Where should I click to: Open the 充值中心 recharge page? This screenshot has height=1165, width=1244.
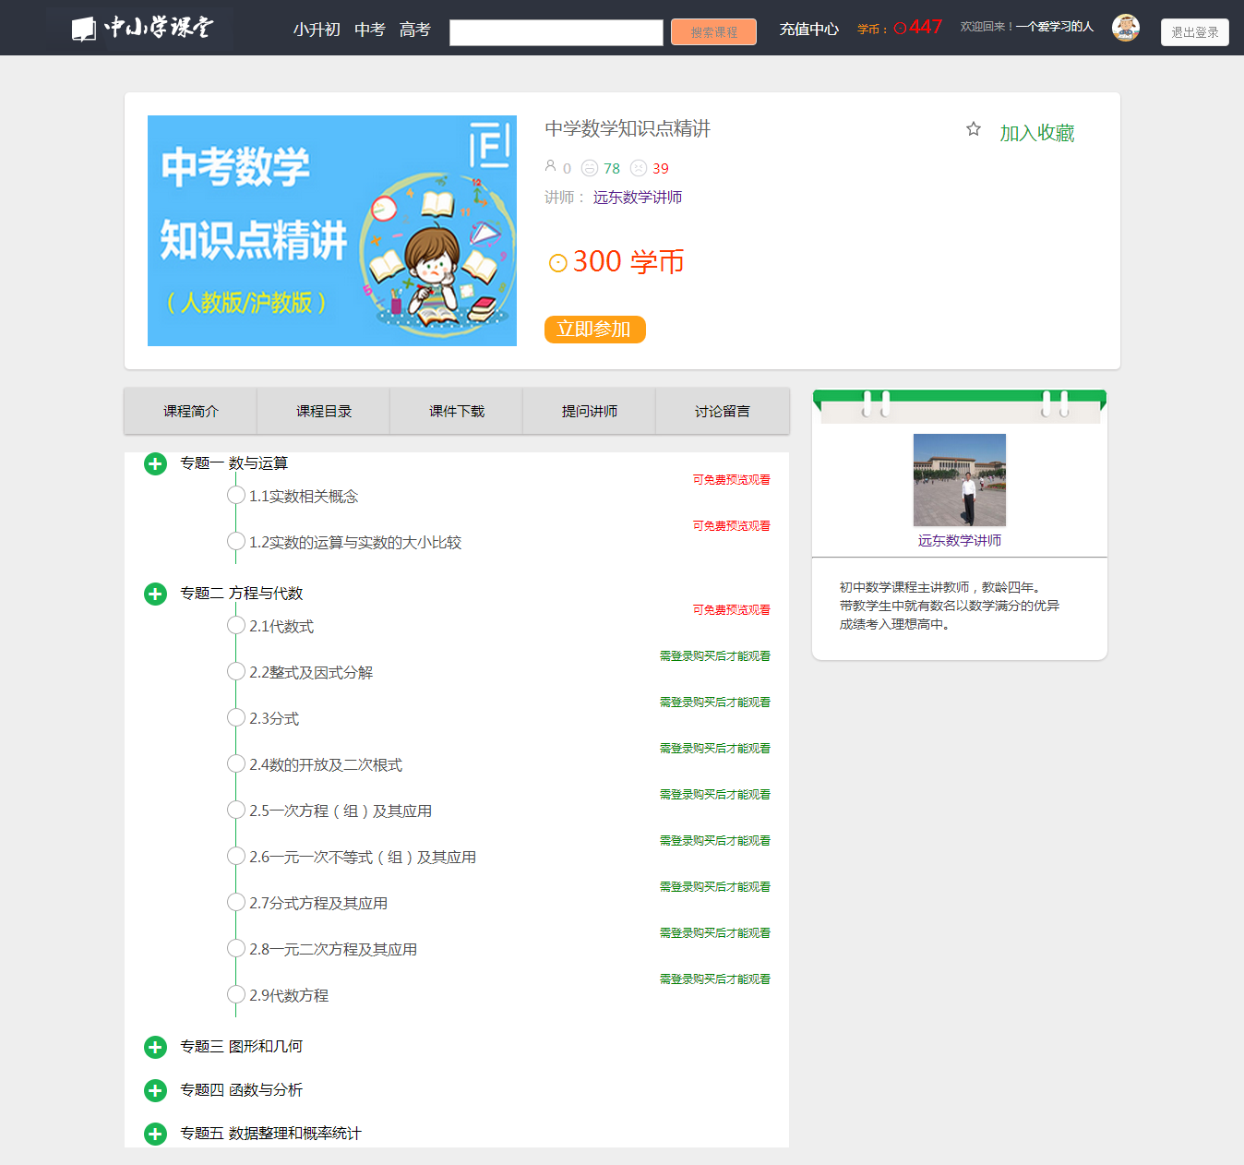tap(809, 30)
